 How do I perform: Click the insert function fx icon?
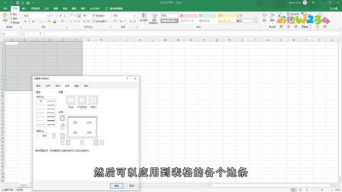pos(40,34)
